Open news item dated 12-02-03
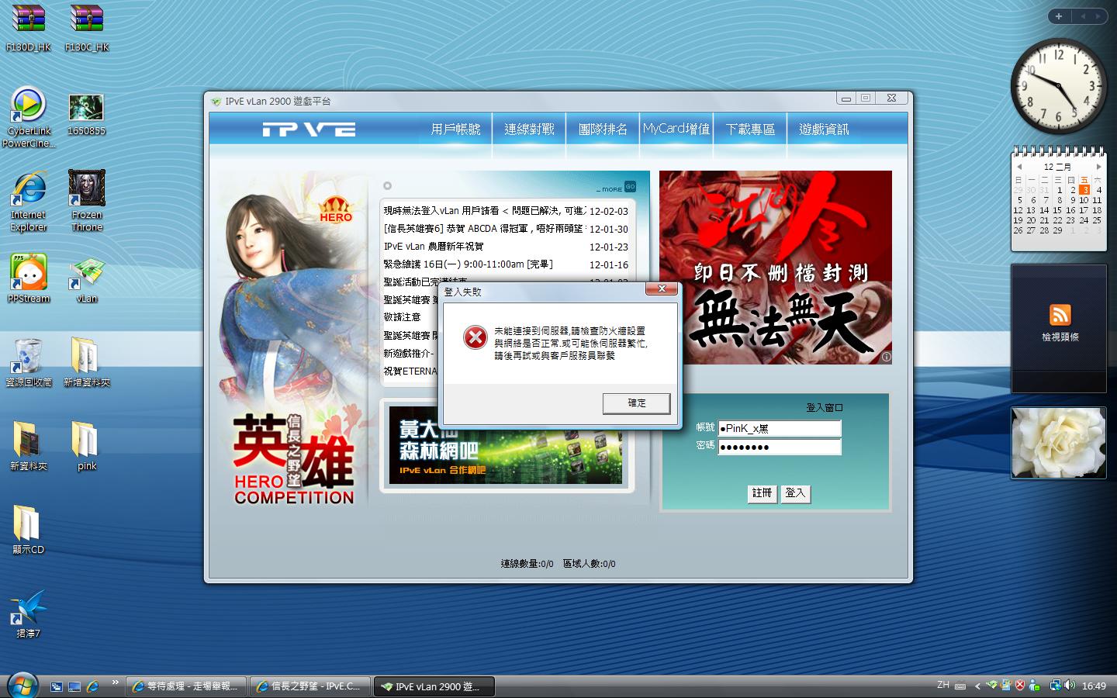1117x698 pixels. 506,211
